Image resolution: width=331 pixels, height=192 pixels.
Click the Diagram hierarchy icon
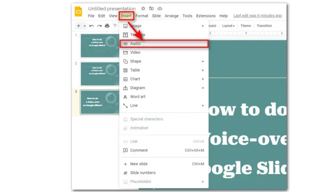[x=125, y=88]
